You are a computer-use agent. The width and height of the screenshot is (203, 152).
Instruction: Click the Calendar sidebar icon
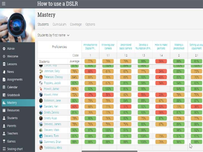pyautogui.click(x=4, y=87)
